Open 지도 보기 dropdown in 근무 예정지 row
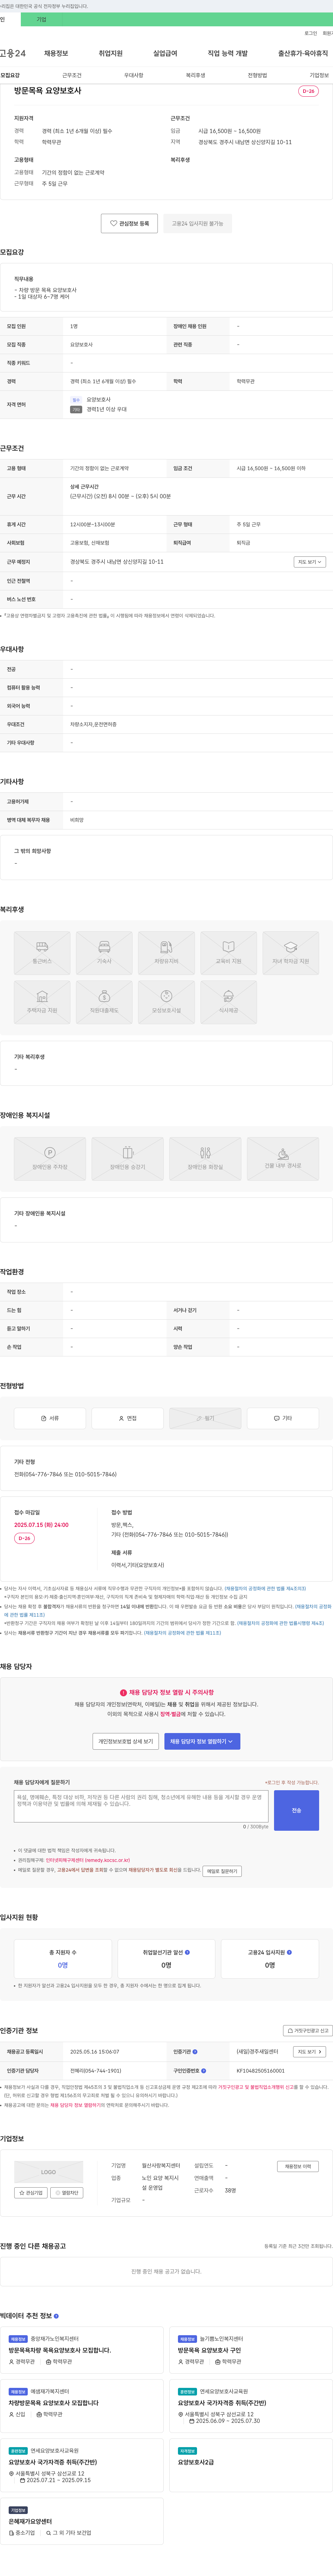Screen dimensions: 333x2576 310,562
